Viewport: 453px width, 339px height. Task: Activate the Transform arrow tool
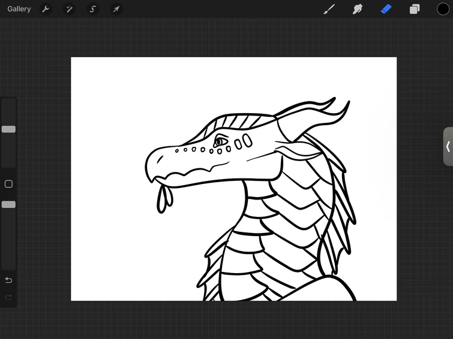pos(116,9)
